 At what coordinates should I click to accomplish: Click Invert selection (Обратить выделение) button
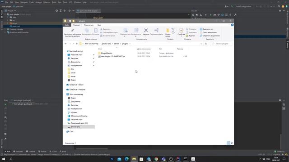(210, 36)
